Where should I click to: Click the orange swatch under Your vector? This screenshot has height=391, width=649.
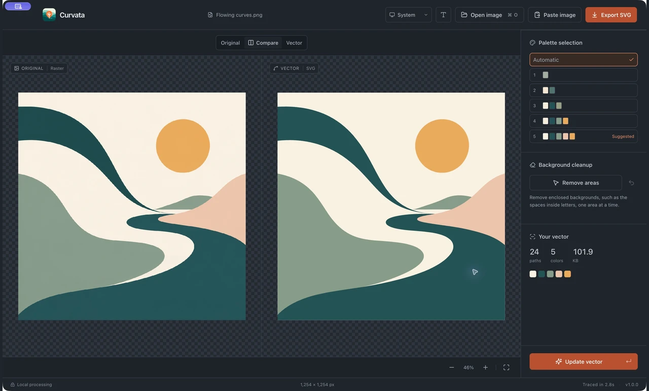(x=567, y=274)
